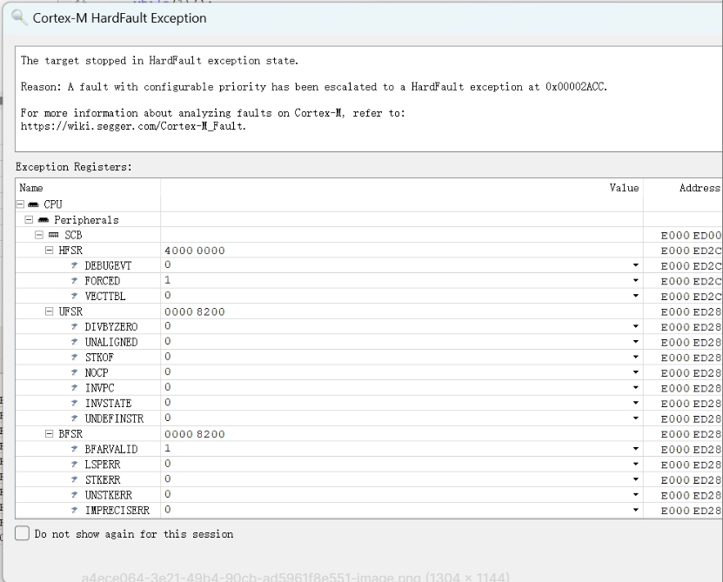723x582 pixels.
Task: Click the wiki.segger.com Cortex-M_Fault URL text
Action: (133, 126)
